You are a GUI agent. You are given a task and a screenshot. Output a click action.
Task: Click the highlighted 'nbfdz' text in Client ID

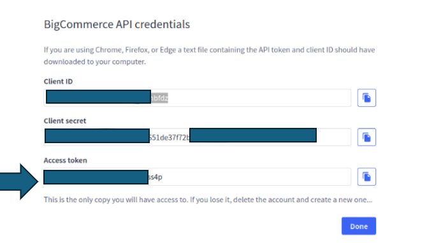coord(159,98)
